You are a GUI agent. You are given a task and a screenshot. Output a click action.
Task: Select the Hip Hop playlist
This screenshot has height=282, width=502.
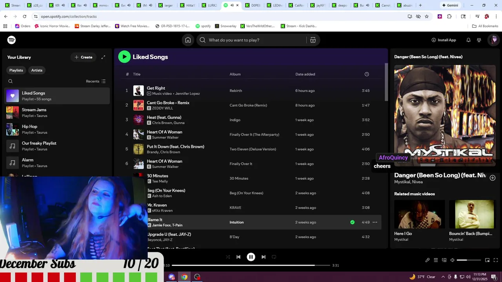click(x=57, y=129)
